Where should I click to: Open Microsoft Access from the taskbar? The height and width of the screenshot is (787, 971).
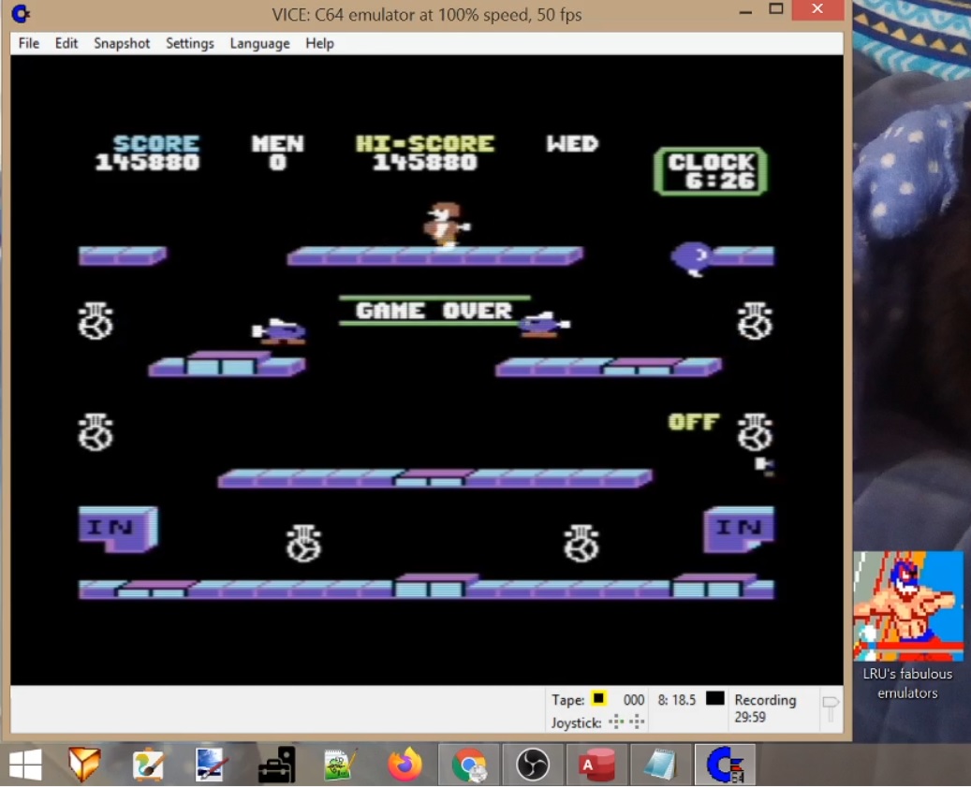tap(596, 765)
